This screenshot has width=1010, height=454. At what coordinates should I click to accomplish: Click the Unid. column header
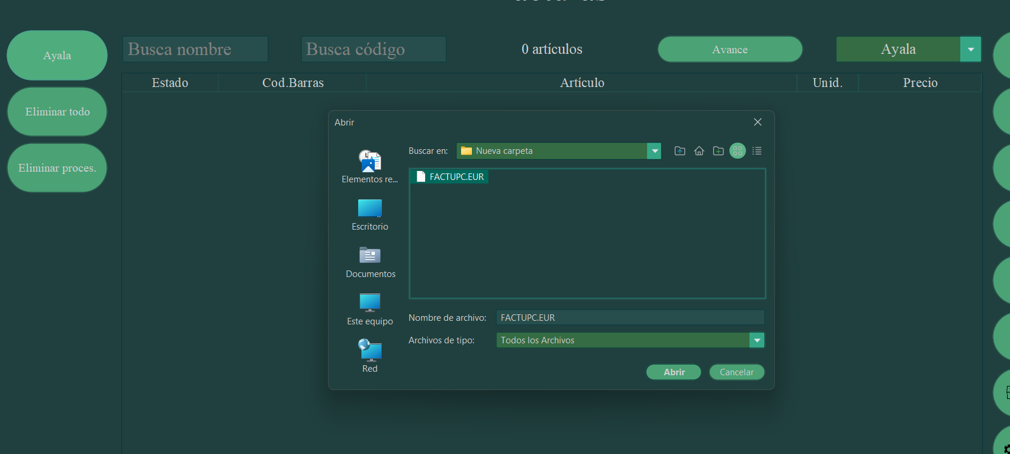coord(828,83)
